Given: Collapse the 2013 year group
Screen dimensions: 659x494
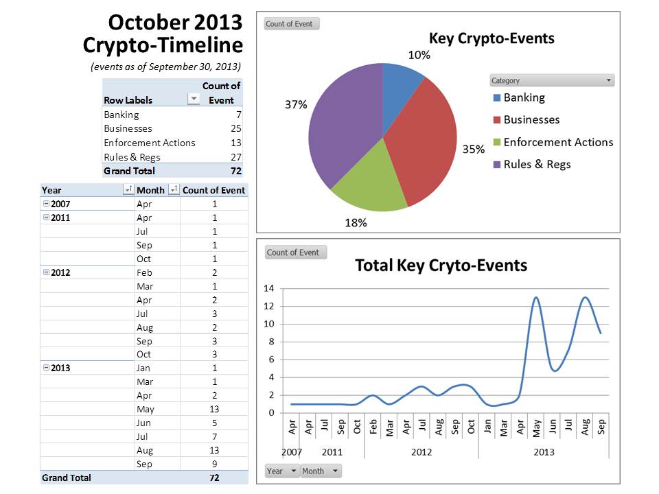Looking at the screenshot, I should 46,368.
